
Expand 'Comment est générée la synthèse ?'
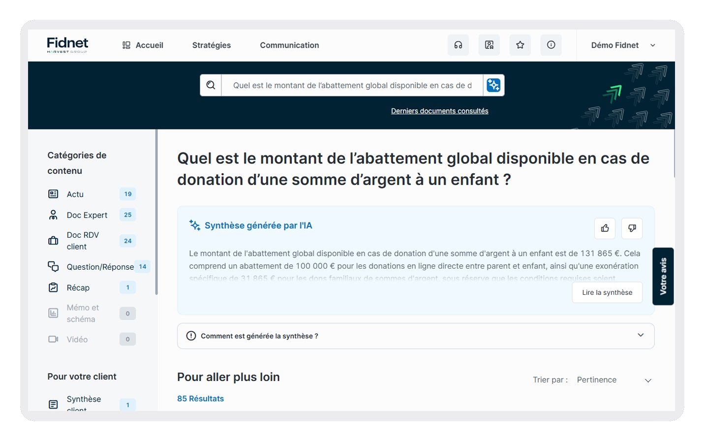pyautogui.click(x=416, y=336)
